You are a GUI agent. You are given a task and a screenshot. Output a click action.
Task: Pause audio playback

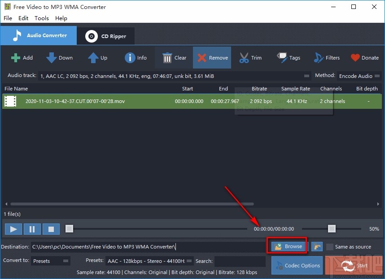[x=32, y=229]
